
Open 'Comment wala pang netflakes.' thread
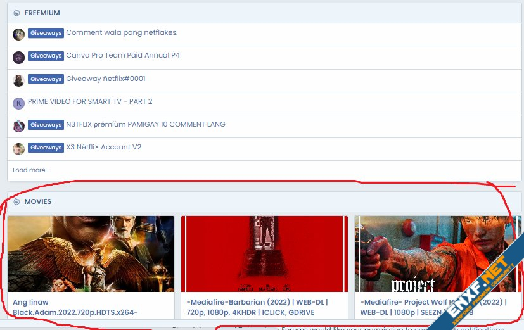click(122, 33)
